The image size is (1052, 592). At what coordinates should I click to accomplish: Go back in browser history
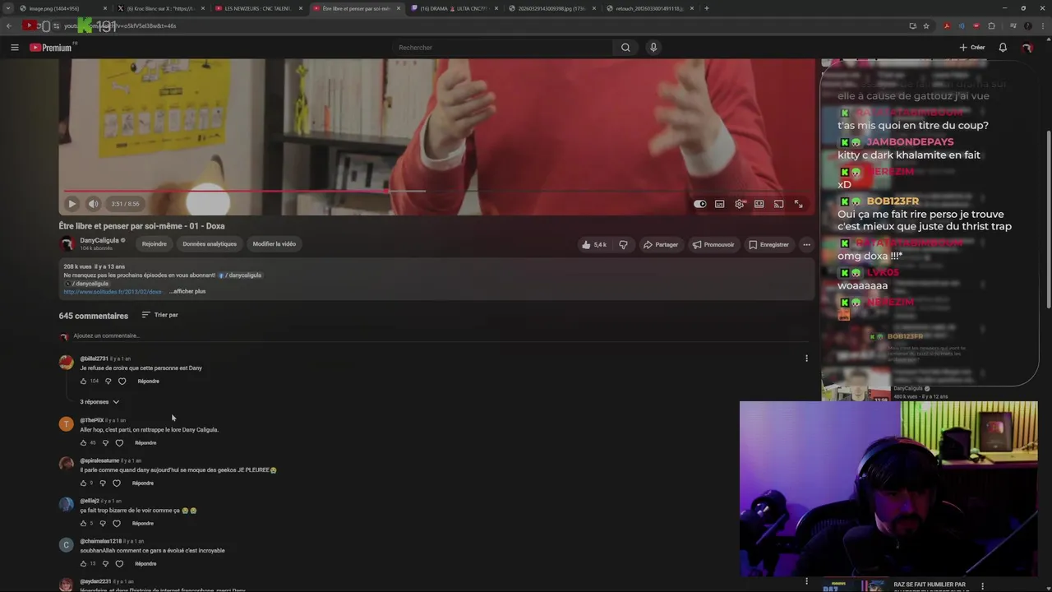[x=9, y=25]
